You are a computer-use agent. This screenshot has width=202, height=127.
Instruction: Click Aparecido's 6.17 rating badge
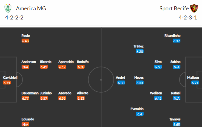[62, 67]
